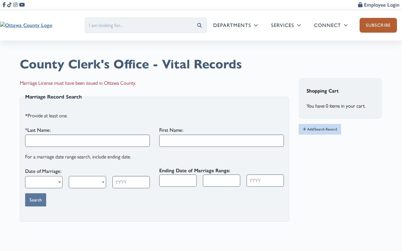Expand the Services menu

click(x=286, y=25)
